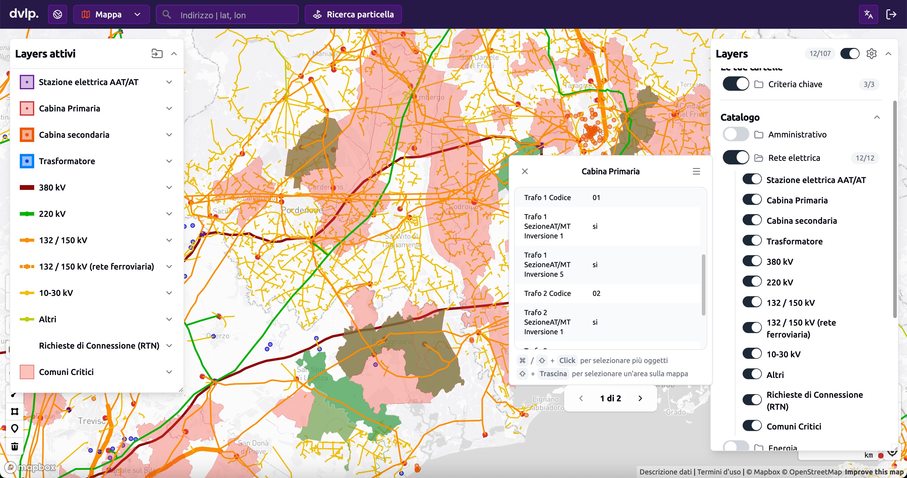Screen dimensions: 907x478
Task: Expand the Trasformatore active layer chevron
Action: click(169, 161)
